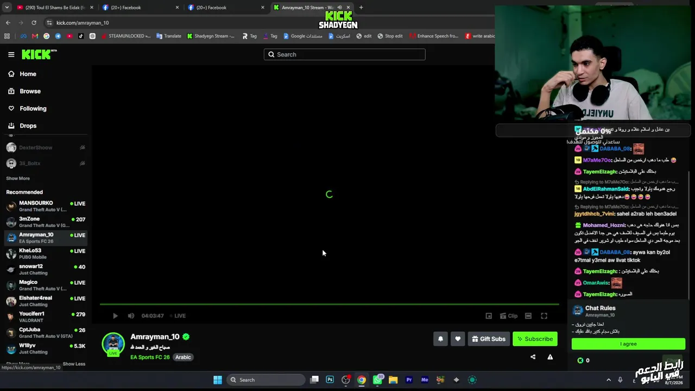Open the Kick hamburger menu
This screenshot has width=695, height=391.
[11, 54]
